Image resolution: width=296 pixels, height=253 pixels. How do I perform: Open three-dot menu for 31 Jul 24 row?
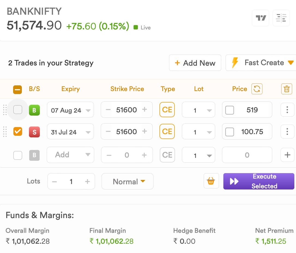(x=287, y=132)
